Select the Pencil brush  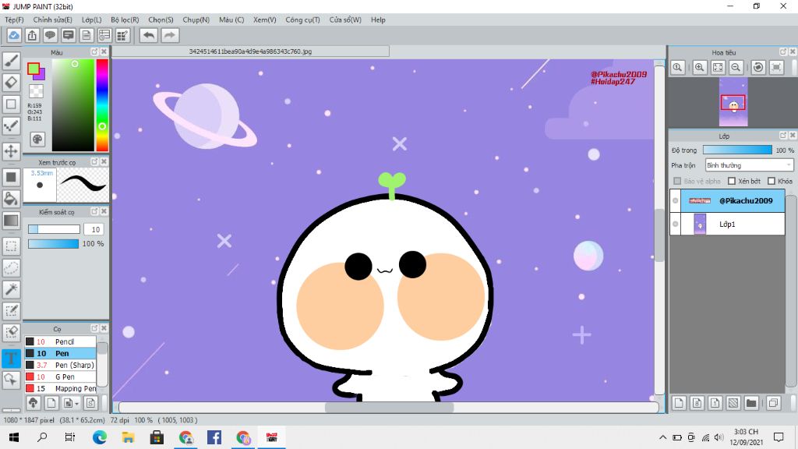coord(60,341)
